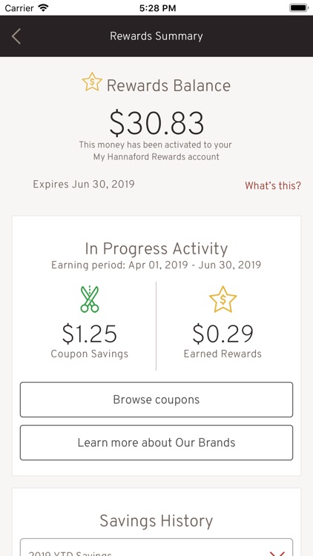The height and width of the screenshot is (556, 313).
Task: Tap Learn more about Our Brands button
Action: pos(156,443)
